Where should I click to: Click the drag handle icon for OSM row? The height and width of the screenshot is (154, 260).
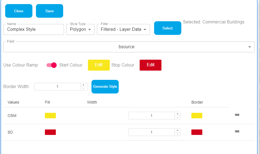coord(237,115)
